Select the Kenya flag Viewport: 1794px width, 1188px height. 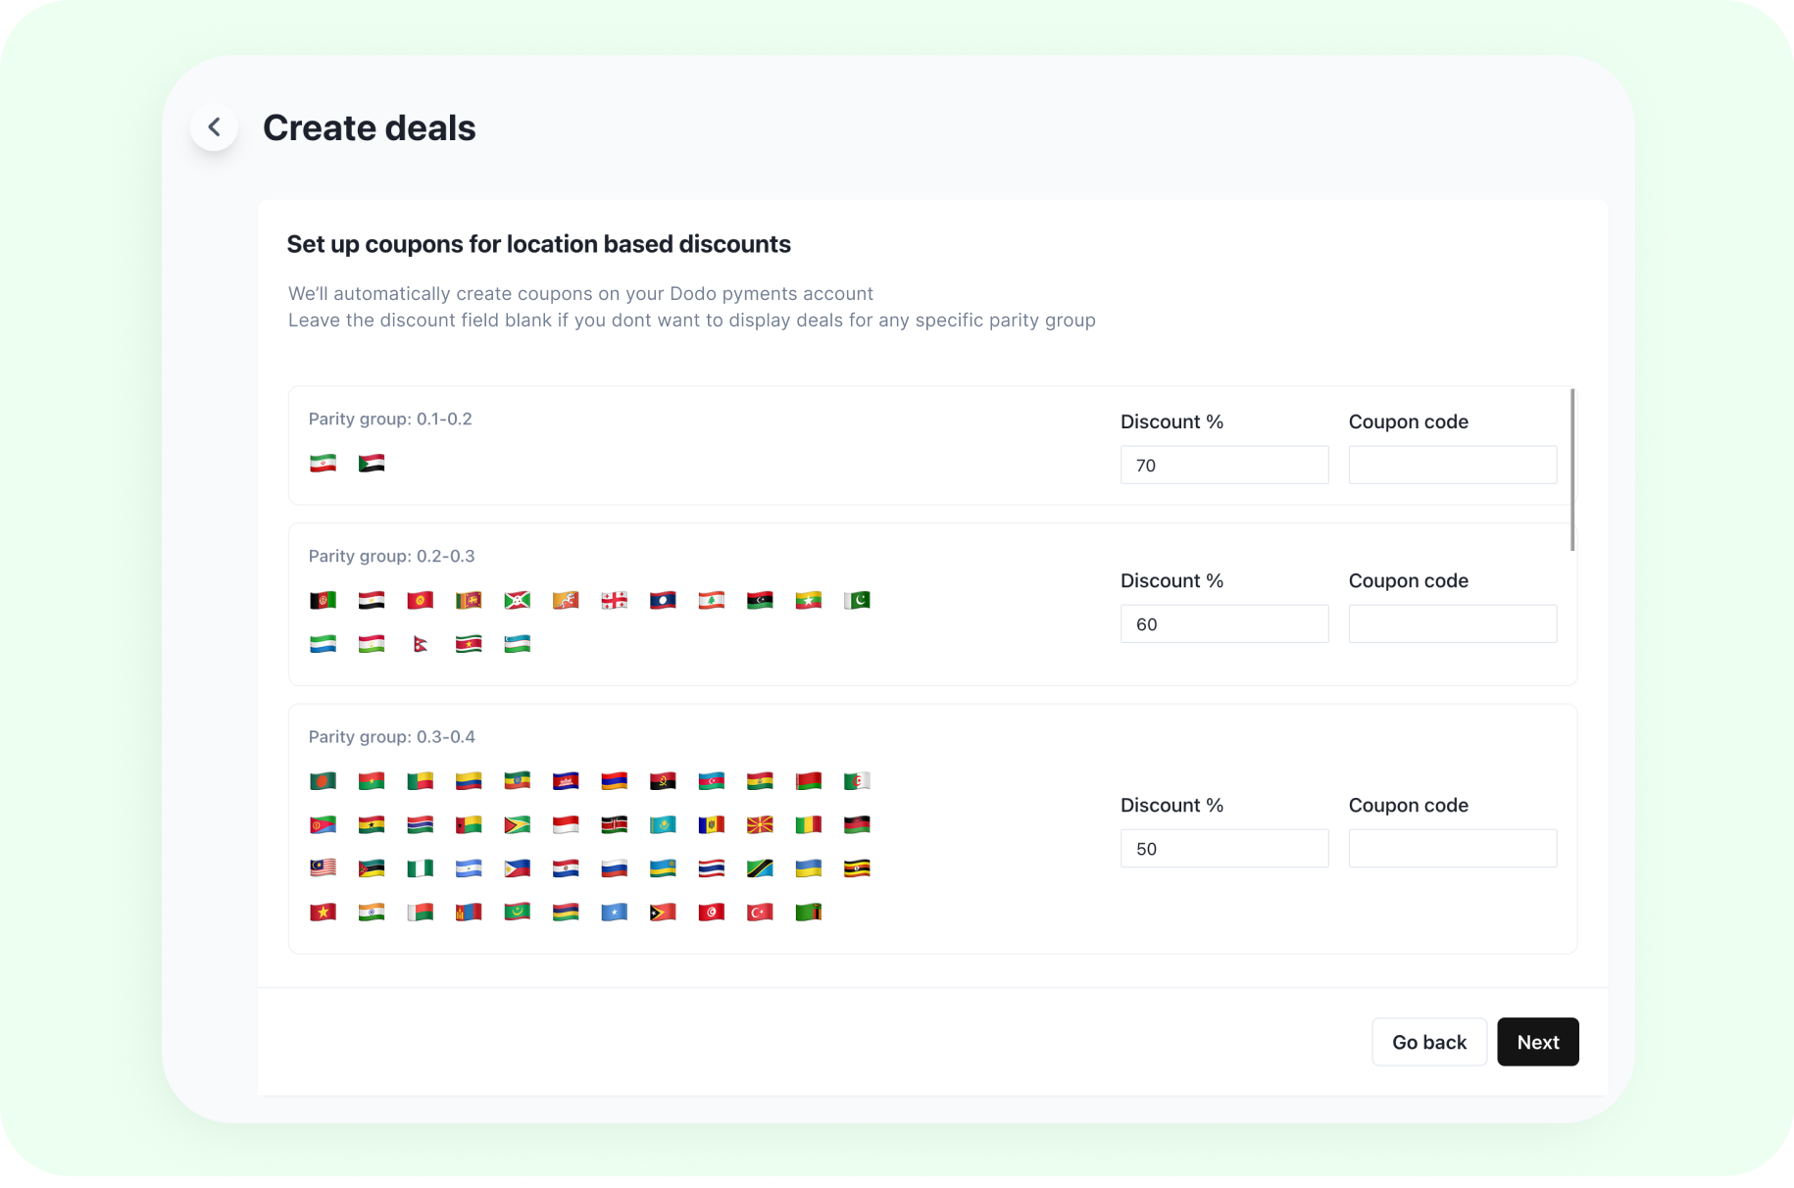(x=615, y=824)
